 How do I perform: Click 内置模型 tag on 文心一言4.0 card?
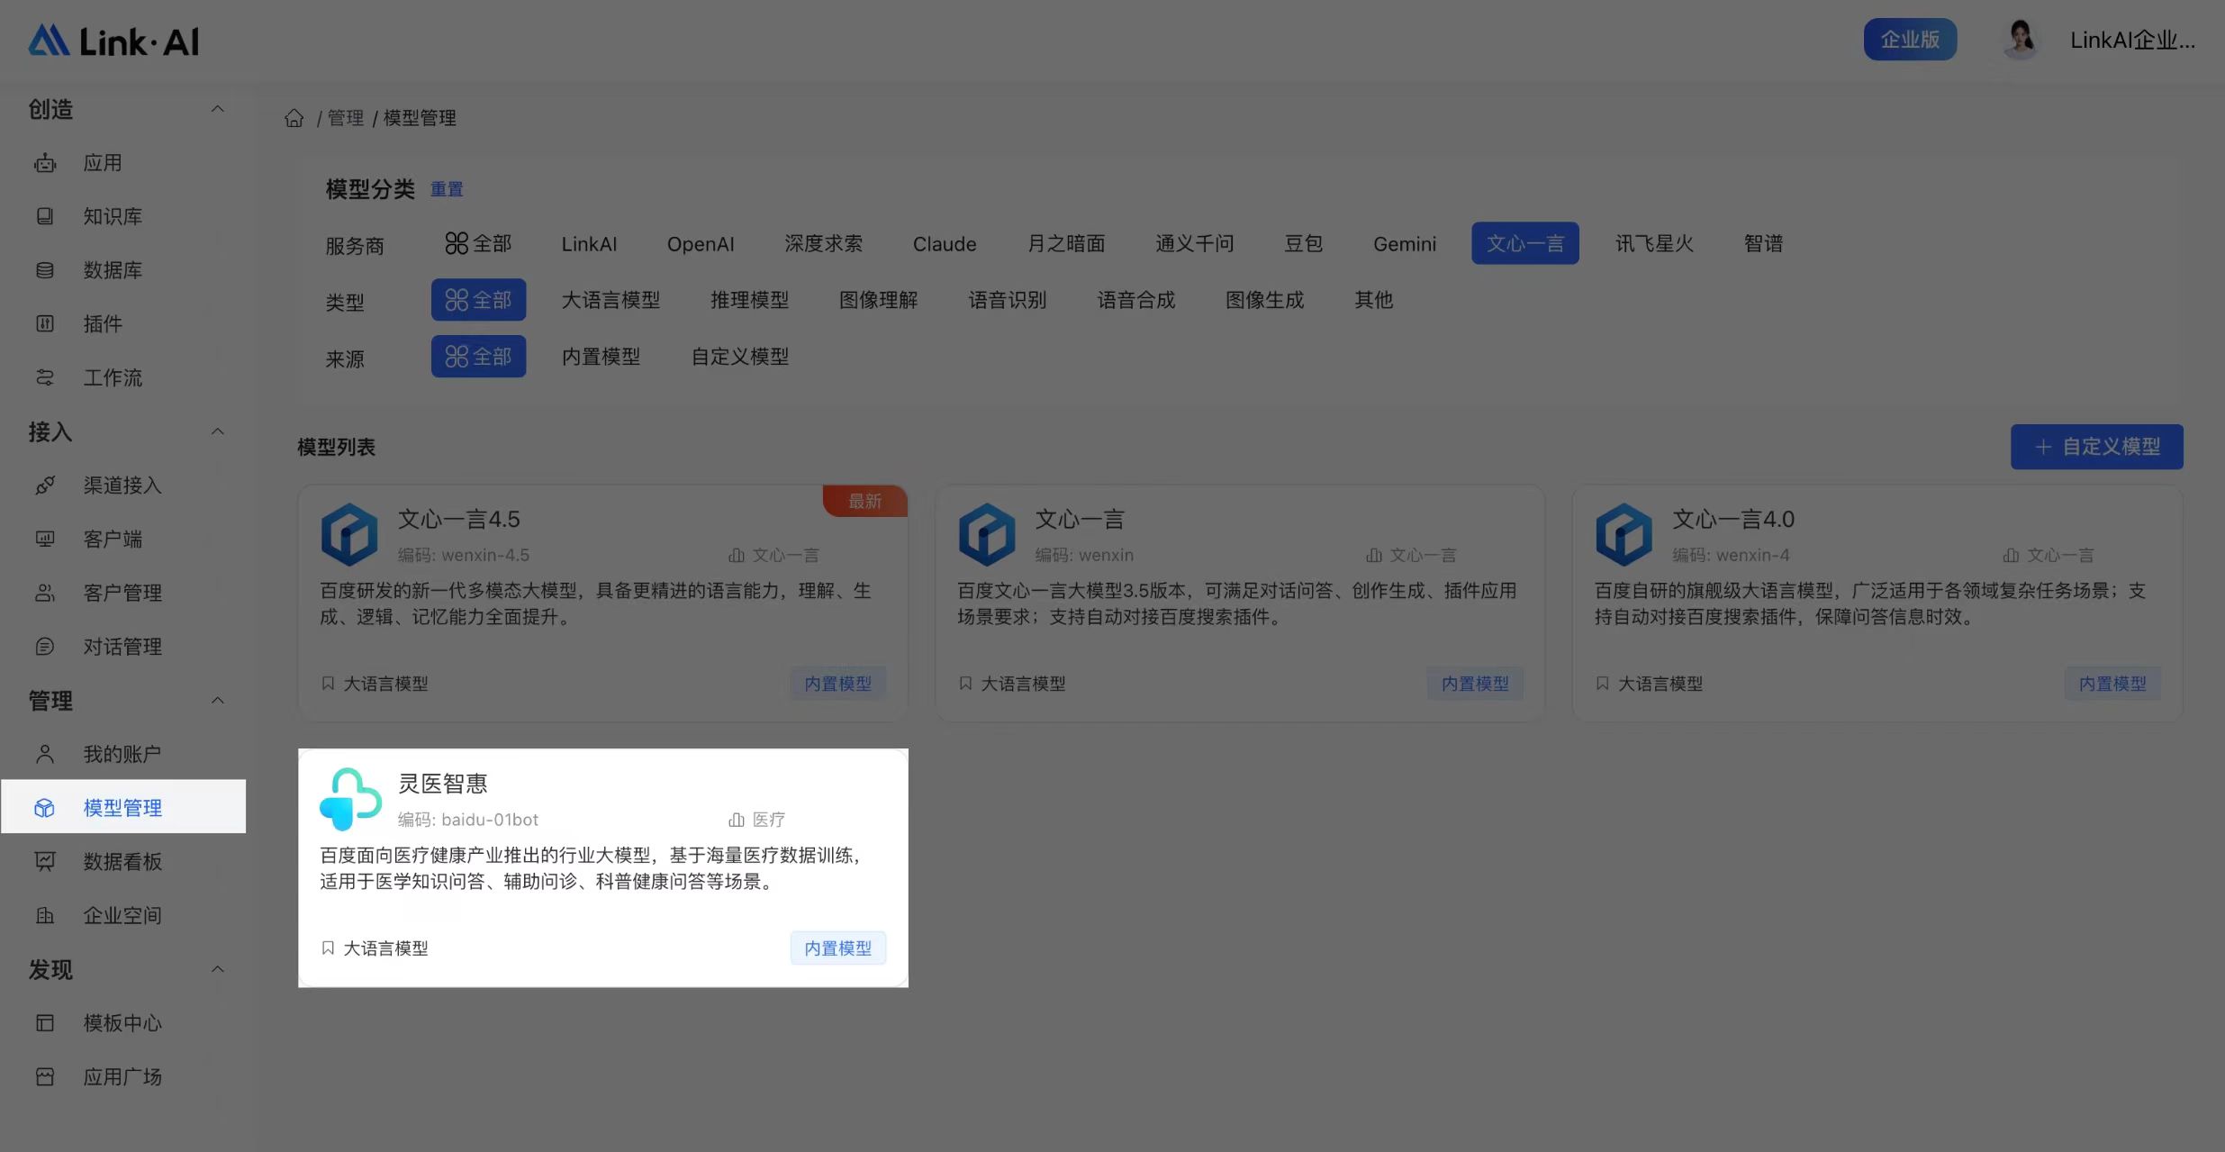(x=2112, y=684)
